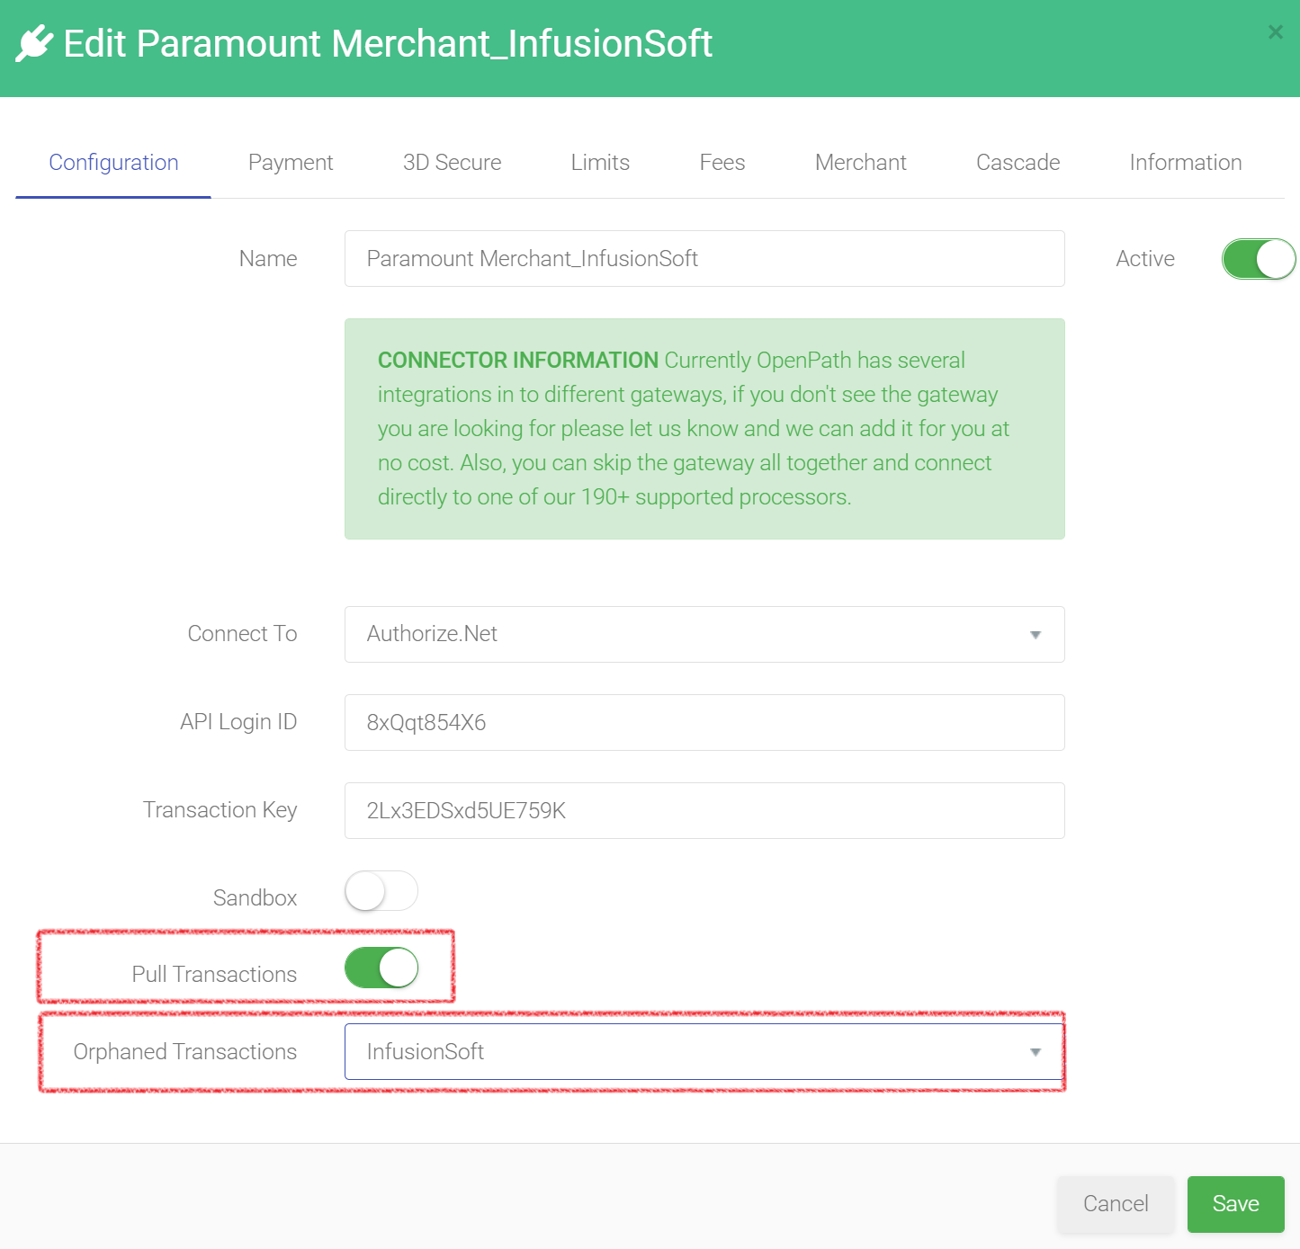Open the Information tab
Screen dimensions: 1300x1249
click(1186, 163)
